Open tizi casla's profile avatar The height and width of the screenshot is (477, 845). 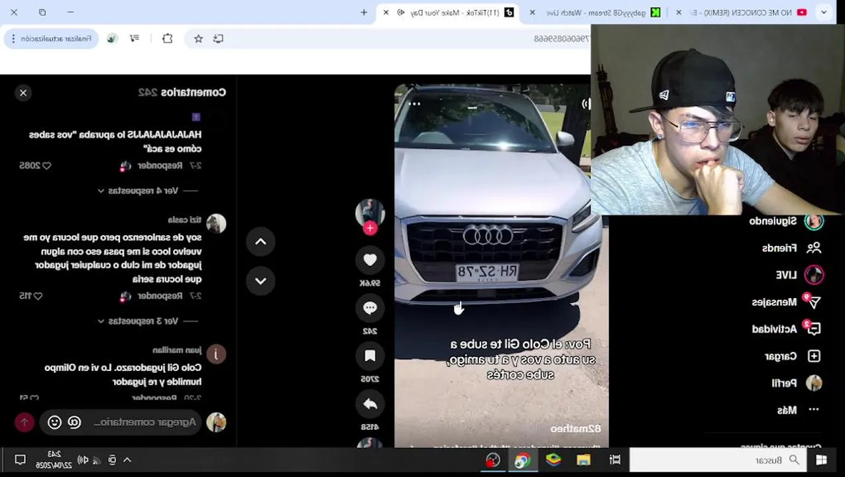(216, 223)
